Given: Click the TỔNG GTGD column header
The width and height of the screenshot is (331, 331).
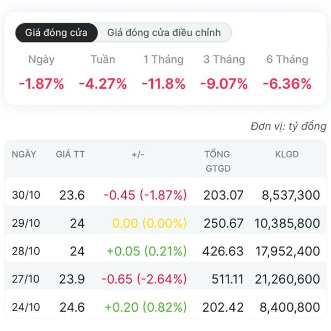Looking at the screenshot, I should pyautogui.click(x=217, y=161).
